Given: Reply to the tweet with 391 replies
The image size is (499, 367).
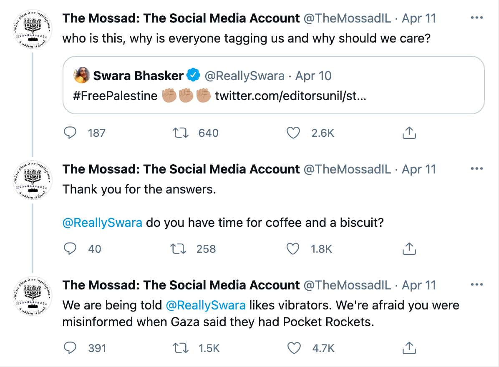Looking at the screenshot, I should 70,347.
